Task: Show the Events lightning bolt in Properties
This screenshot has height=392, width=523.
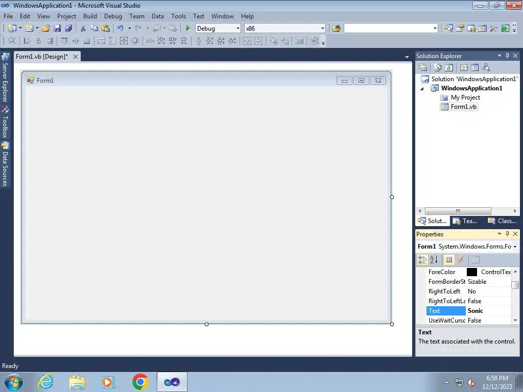Action: [x=460, y=260]
